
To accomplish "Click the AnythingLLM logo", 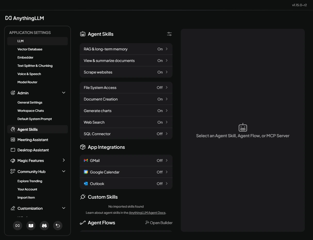I will (24, 18).
